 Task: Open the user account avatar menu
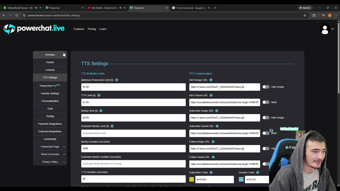pos(325,29)
